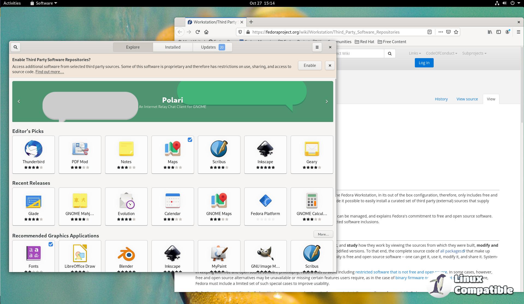Click the Firefox home icon
Screen dimensions: 524x304
(x=206, y=32)
